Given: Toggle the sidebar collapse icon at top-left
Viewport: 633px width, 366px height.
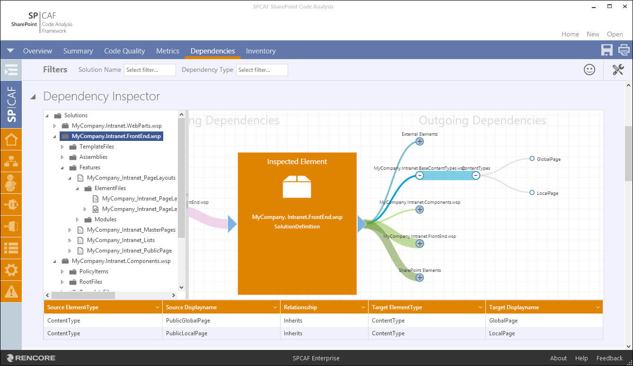Looking at the screenshot, I should pyautogui.click(x=11, y=70).
